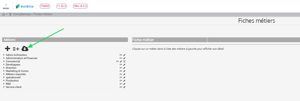Edit Administration et Financier with pencil
The width and height of the screenshot is (300, 101).
124,58
